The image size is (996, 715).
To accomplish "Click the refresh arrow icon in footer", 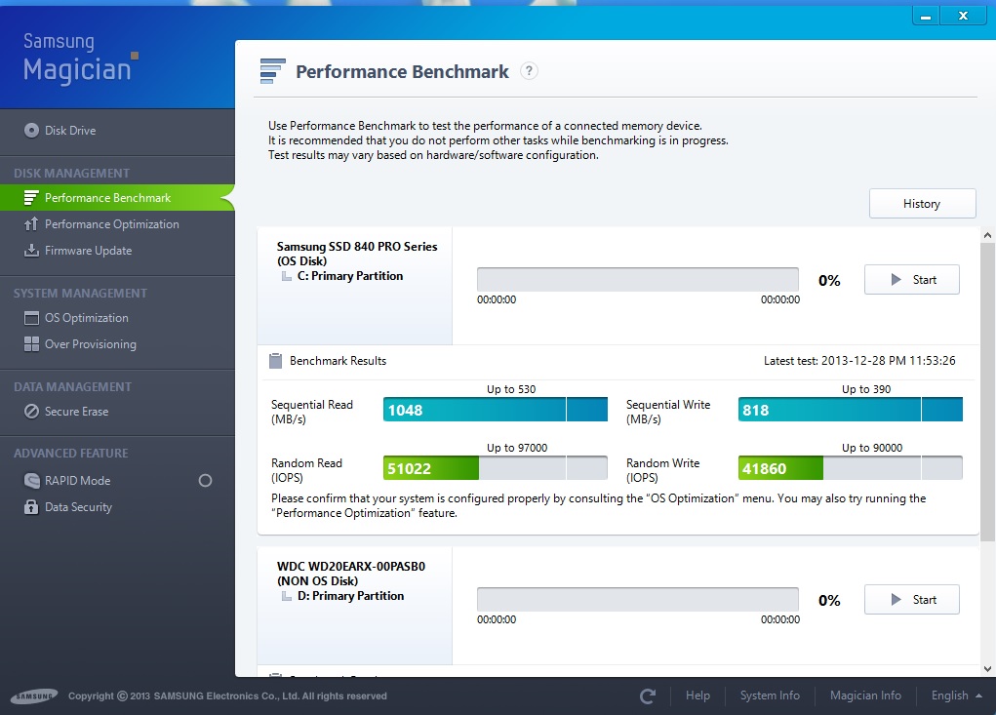I will tap(648, 695).
